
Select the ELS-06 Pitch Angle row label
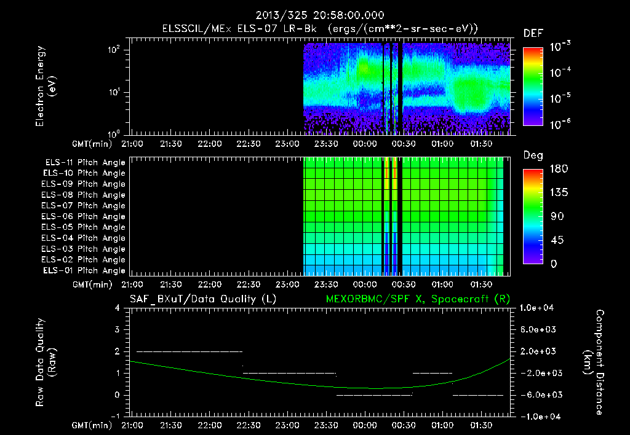83,217
